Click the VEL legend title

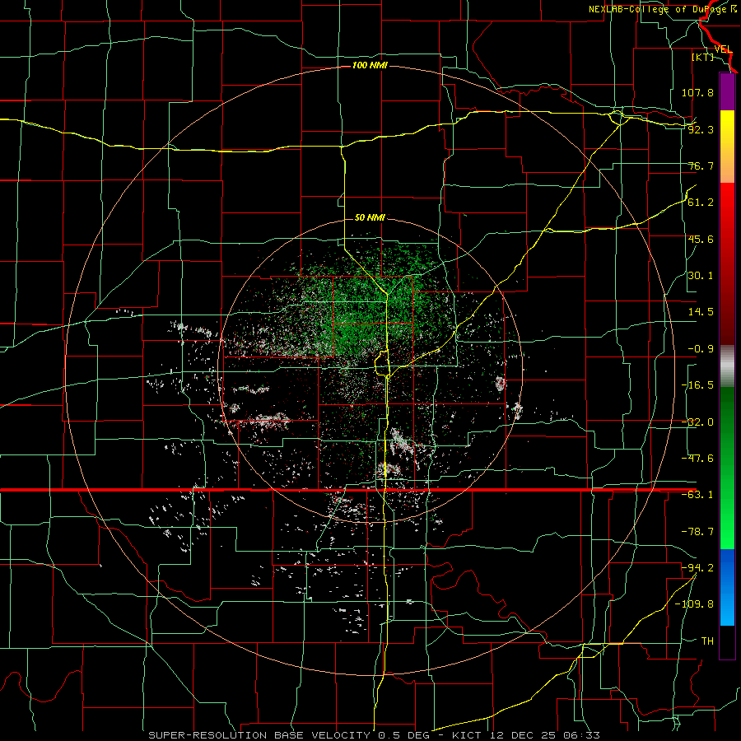(723, 49)
